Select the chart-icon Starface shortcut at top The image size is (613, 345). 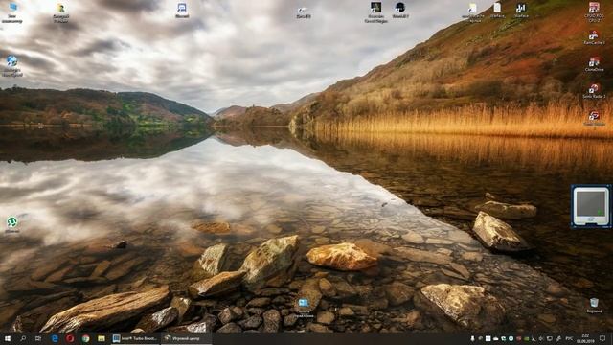click(x=521, y=11)
